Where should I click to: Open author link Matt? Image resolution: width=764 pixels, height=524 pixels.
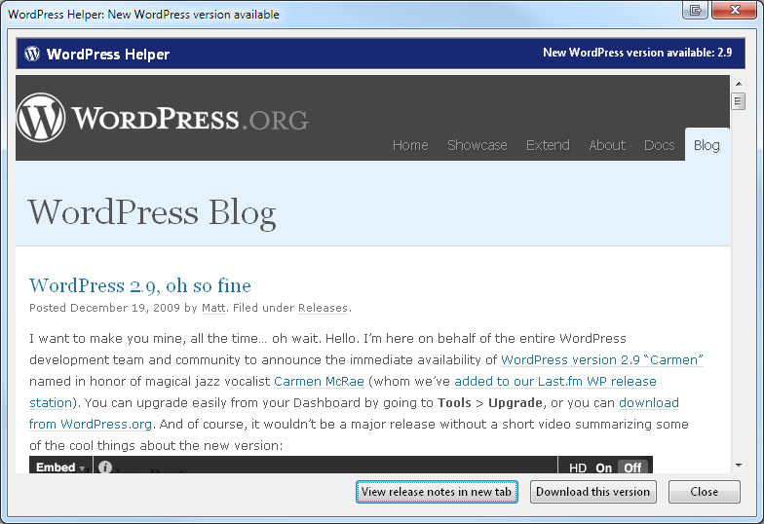pos(212,308)
